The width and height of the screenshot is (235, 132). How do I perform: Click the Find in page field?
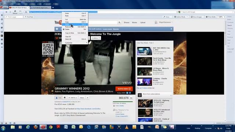pyautogui.click(x=14, y=17)
